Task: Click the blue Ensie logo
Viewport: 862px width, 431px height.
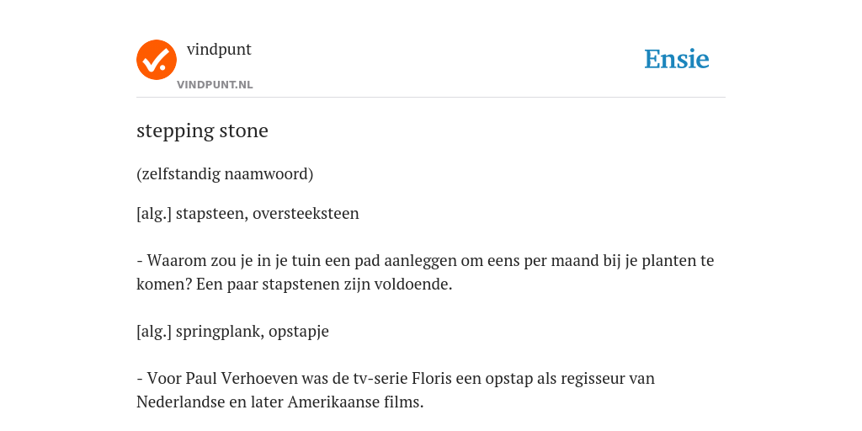Action: coord(677,59)
